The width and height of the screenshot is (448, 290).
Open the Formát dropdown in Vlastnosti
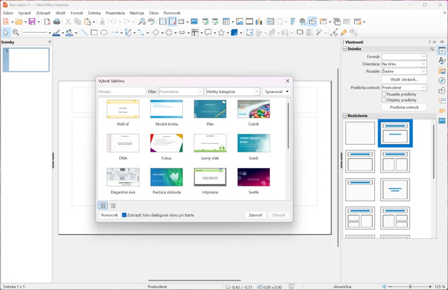[x=404, y=57]
